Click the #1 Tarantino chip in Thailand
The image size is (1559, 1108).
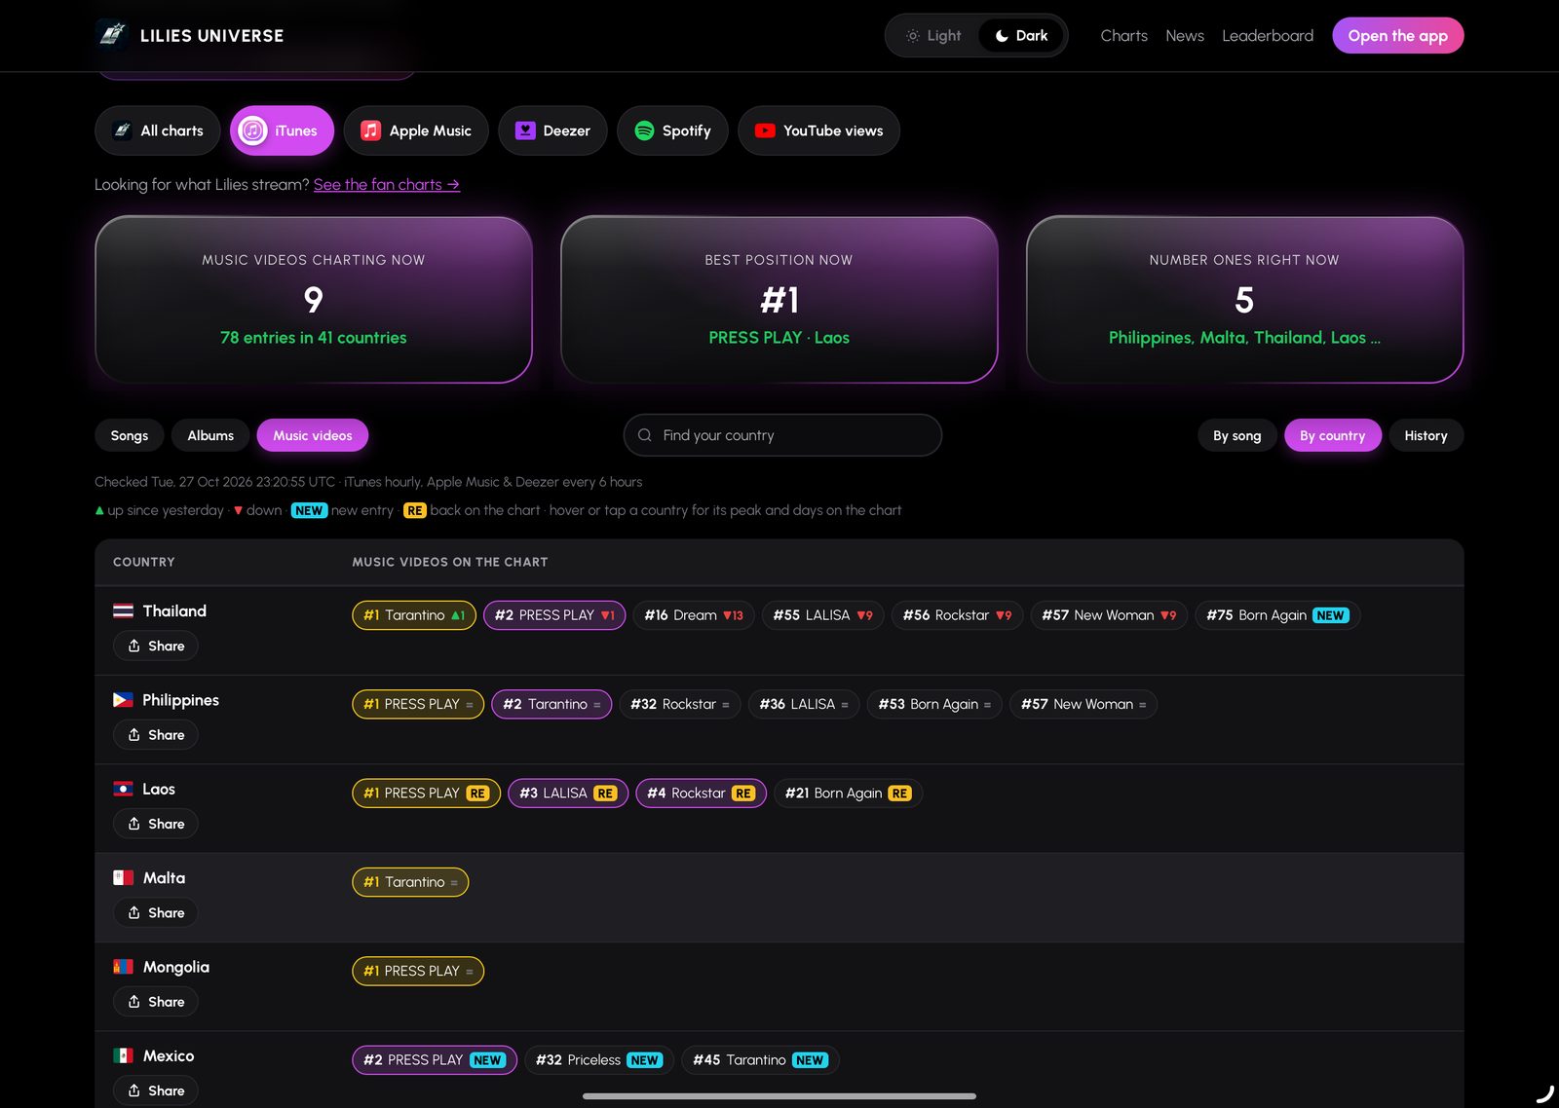(x=414, y=615)
